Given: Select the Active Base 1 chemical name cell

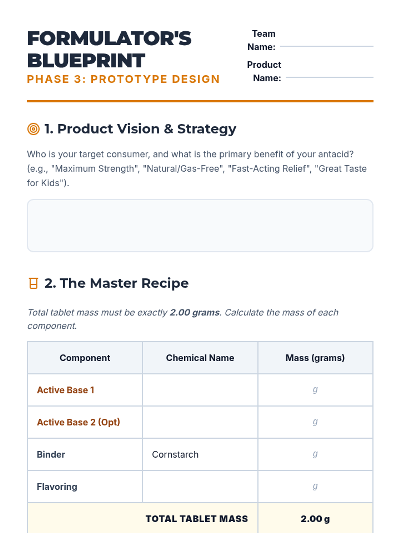Looking at the screenshot, I should [x=200, y=390].
